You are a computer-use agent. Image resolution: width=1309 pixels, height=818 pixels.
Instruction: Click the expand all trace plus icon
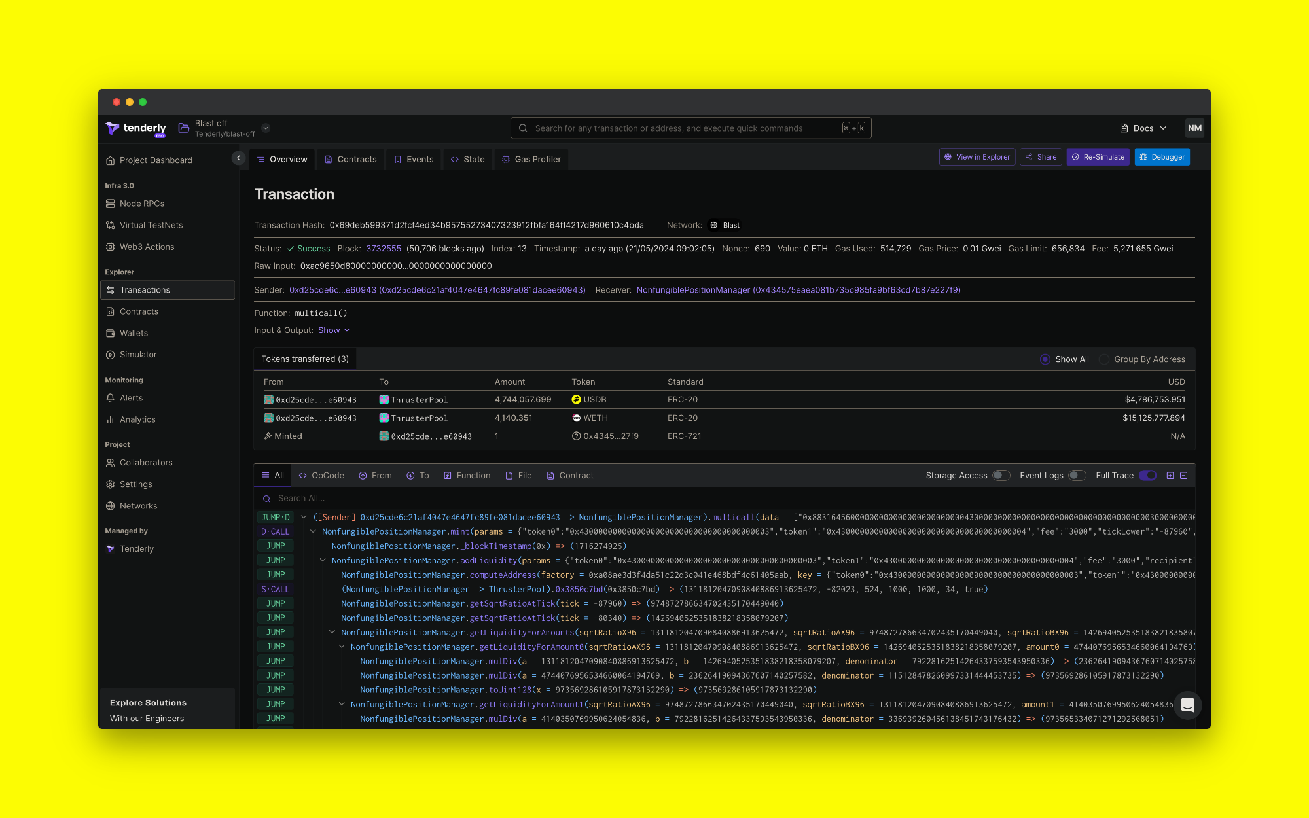coord(1170,476)
